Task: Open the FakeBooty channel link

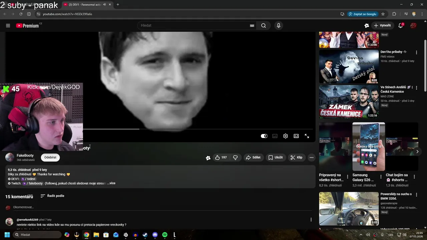Action: point(25,155)
